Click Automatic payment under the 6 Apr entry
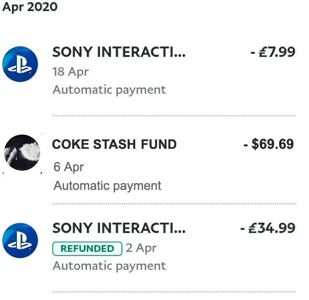The width and height of the screenshot is (309, 300). 108,185
